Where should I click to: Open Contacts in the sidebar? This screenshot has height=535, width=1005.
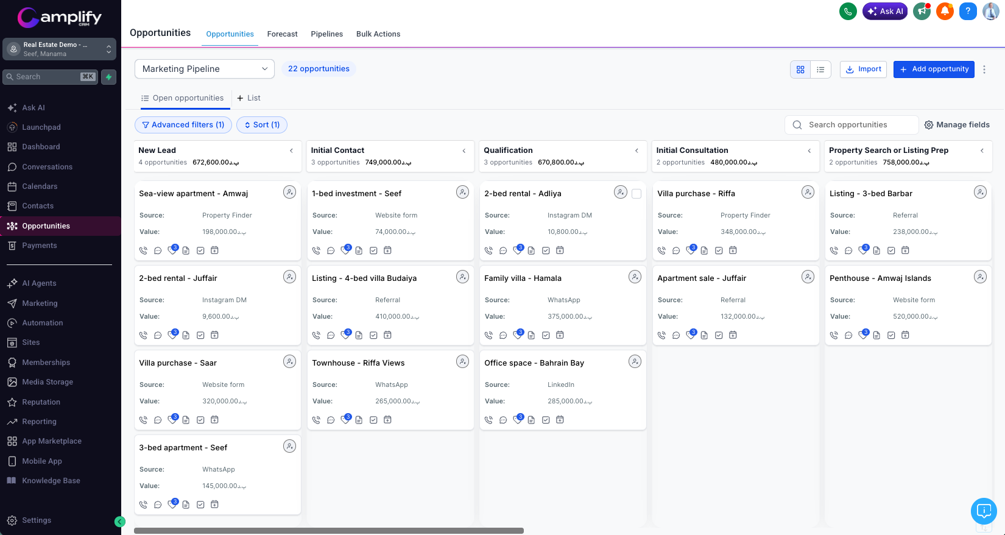pos(38,206)
